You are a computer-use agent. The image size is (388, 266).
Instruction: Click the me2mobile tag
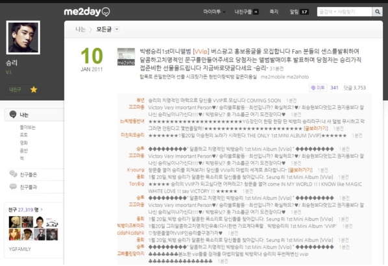[x=273, y=77]
